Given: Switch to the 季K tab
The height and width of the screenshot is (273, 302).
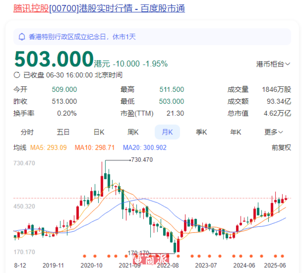Looking at the screenshot, I should (201, 132).
